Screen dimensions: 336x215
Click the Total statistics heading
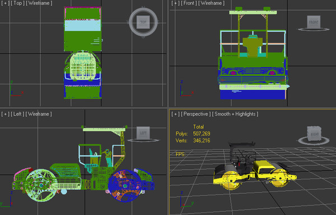tap(198, 127)
